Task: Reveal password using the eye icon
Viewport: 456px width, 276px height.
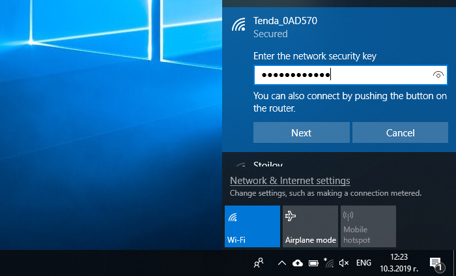Action: (x=438, y=76)
